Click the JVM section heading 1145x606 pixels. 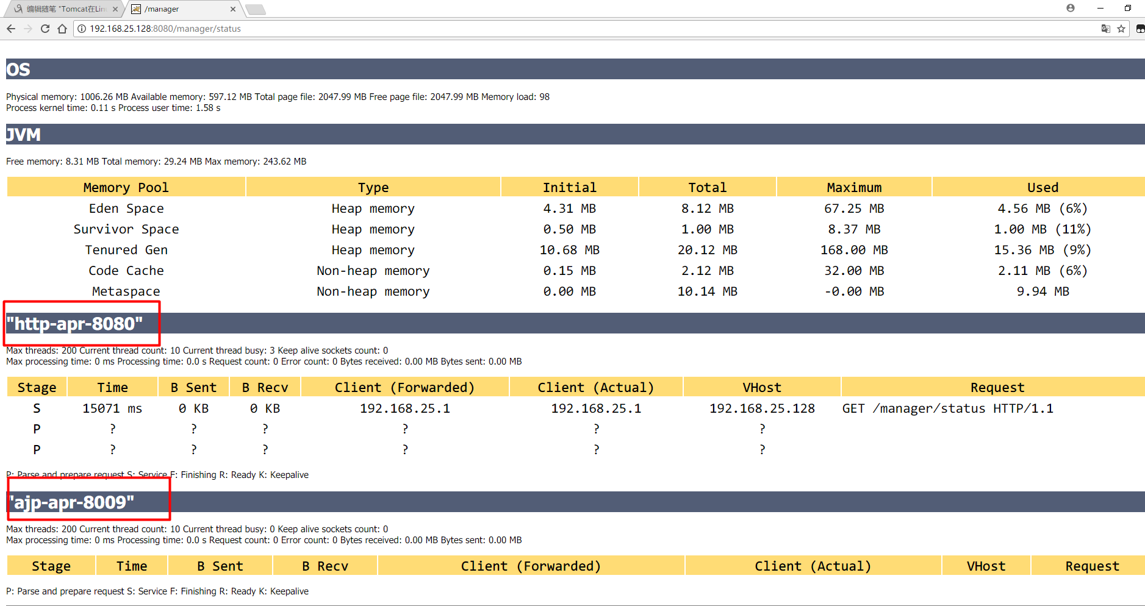(x=23, y=135)
